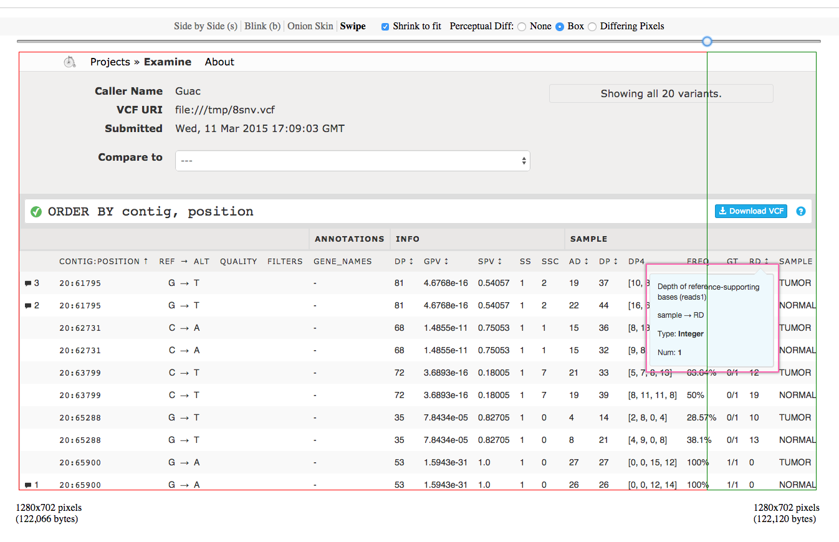Click the DP4 value [4, 9, 0, 8]
Screen dimensions: 839x542
coord(648,440)
